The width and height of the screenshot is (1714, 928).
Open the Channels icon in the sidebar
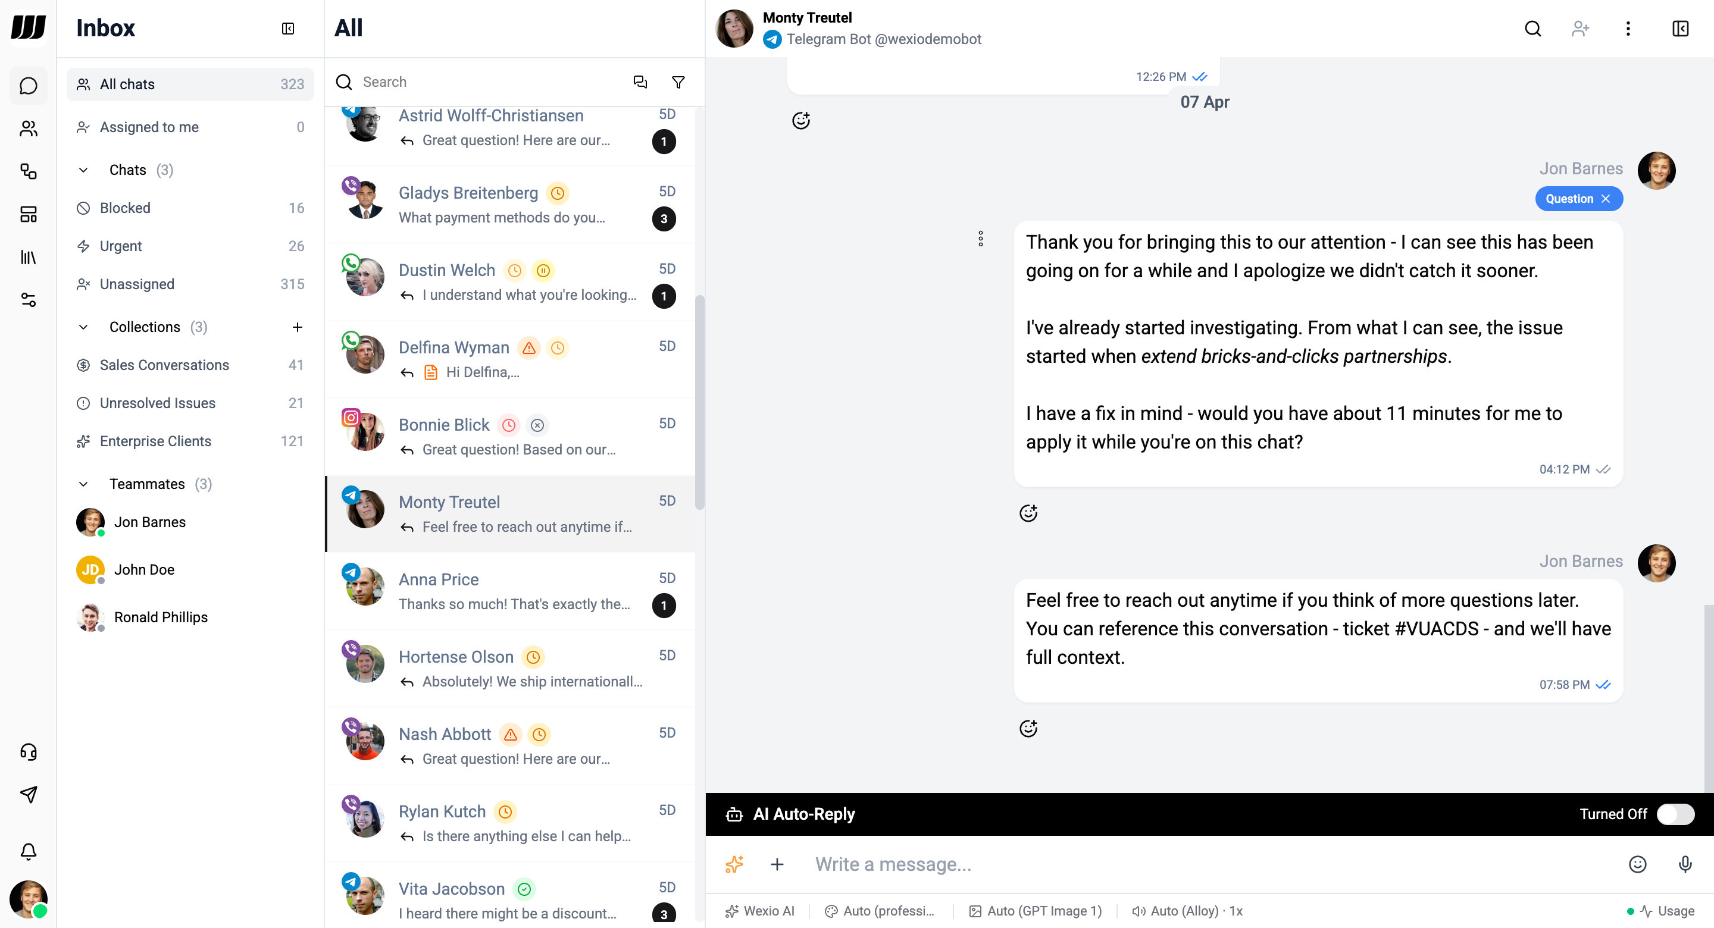click(28, 172)
